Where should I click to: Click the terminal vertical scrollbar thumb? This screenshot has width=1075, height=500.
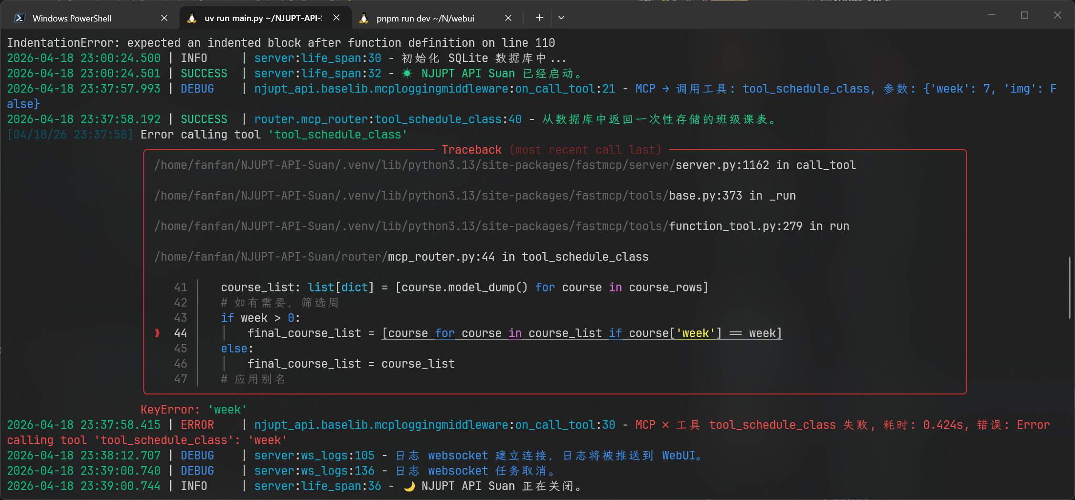click(1069, 288)
